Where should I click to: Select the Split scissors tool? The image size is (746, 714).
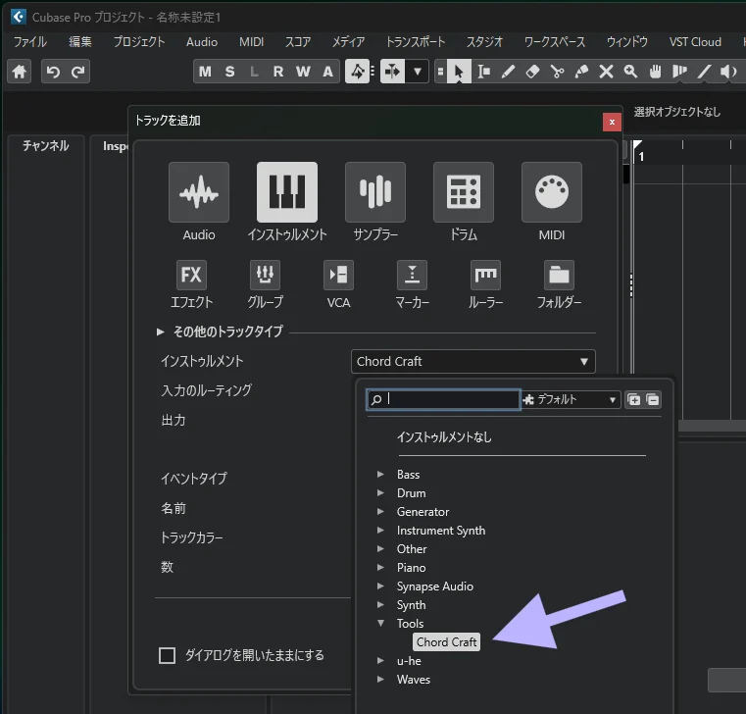[x=557, y=72]
